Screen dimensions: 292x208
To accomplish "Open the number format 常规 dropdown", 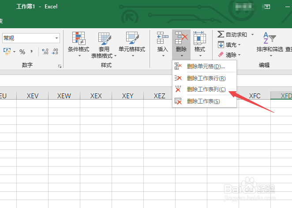I will [56, 38].
